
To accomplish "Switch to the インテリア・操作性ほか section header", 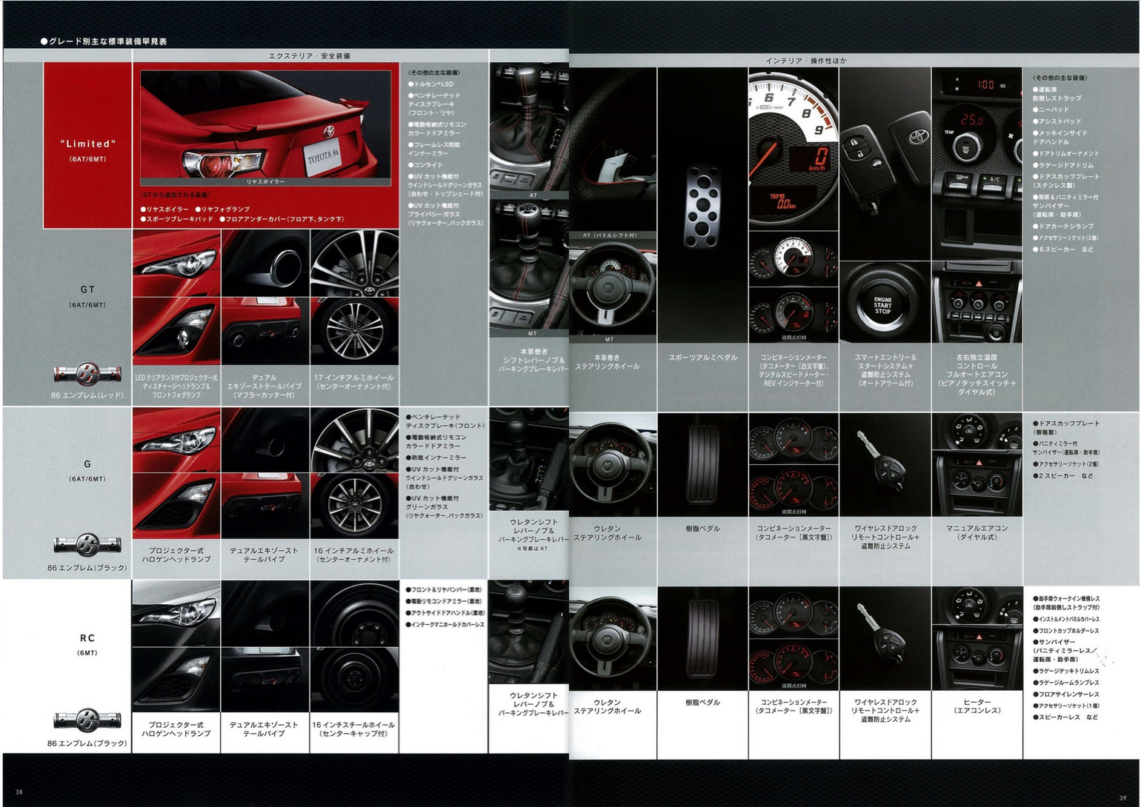I will [805, 60].
